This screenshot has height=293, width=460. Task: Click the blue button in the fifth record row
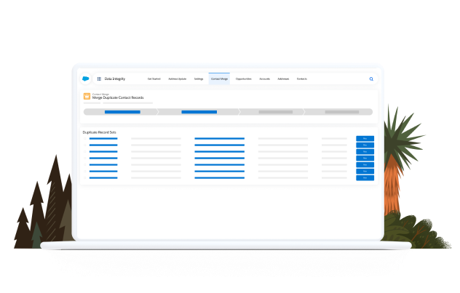(x=365, y=164)
